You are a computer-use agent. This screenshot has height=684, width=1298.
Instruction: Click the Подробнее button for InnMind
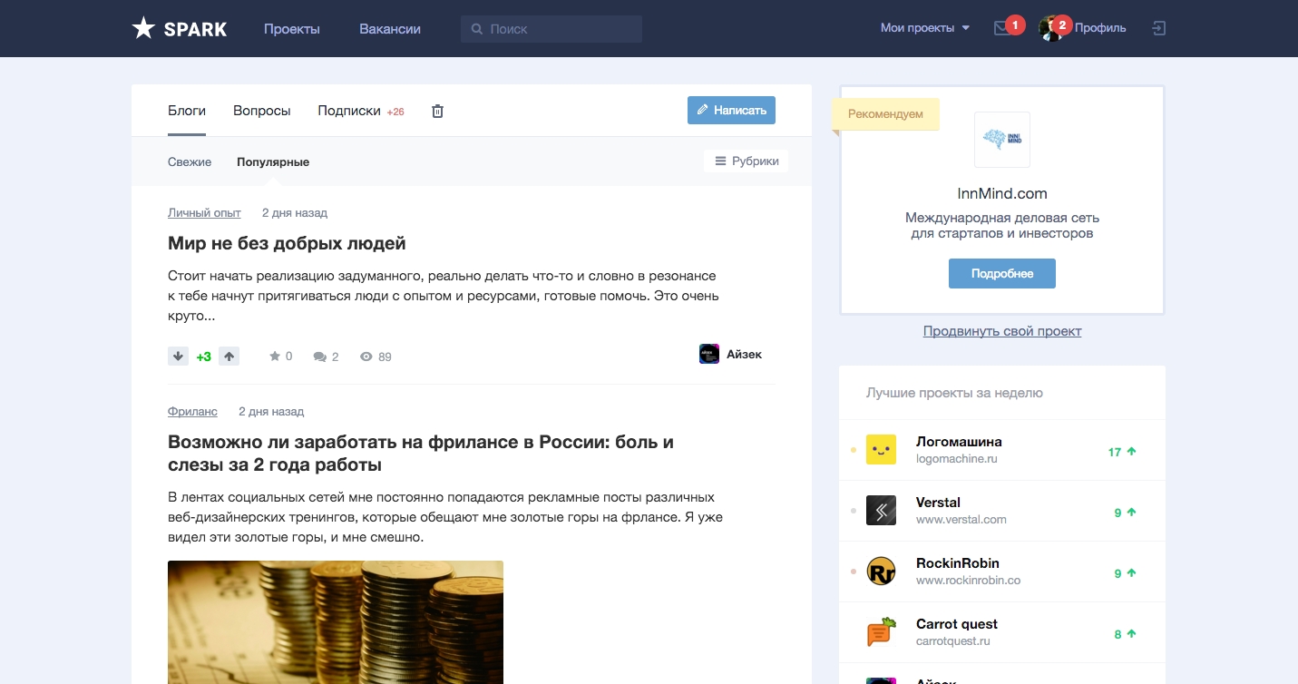point(1001,273)
